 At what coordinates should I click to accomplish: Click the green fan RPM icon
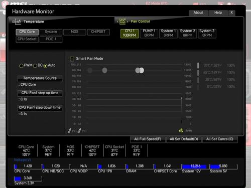(x=181, y=130)
